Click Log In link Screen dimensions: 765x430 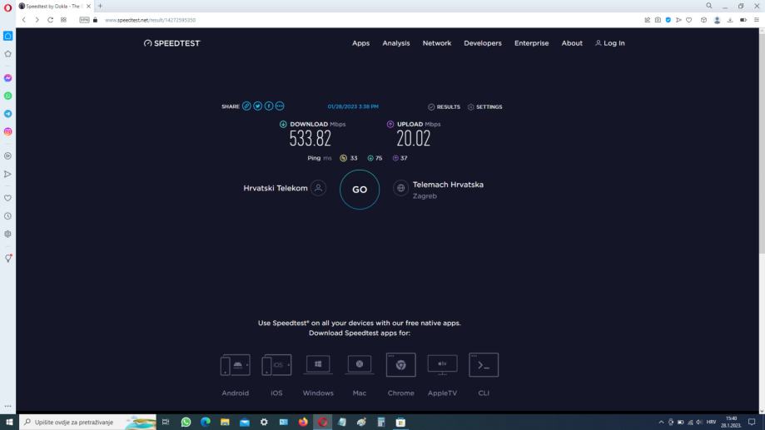pos(610,43)
